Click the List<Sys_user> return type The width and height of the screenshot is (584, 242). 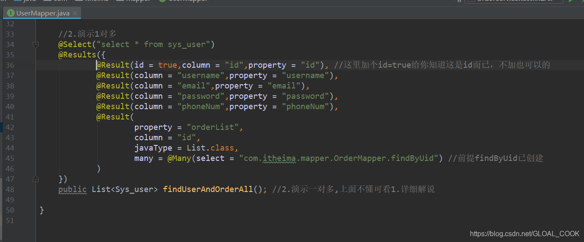(x=125, y=189)
